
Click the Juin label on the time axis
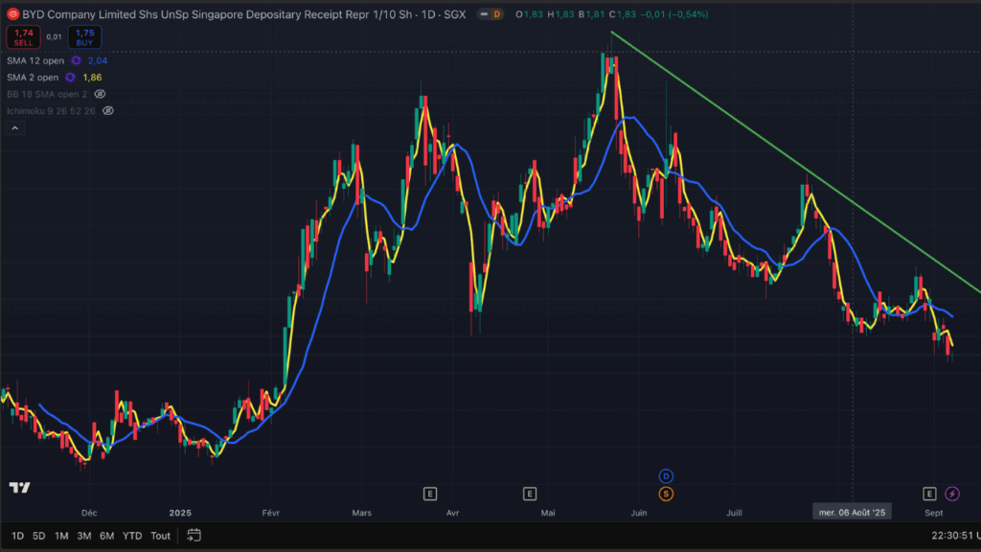pos(639,513)
